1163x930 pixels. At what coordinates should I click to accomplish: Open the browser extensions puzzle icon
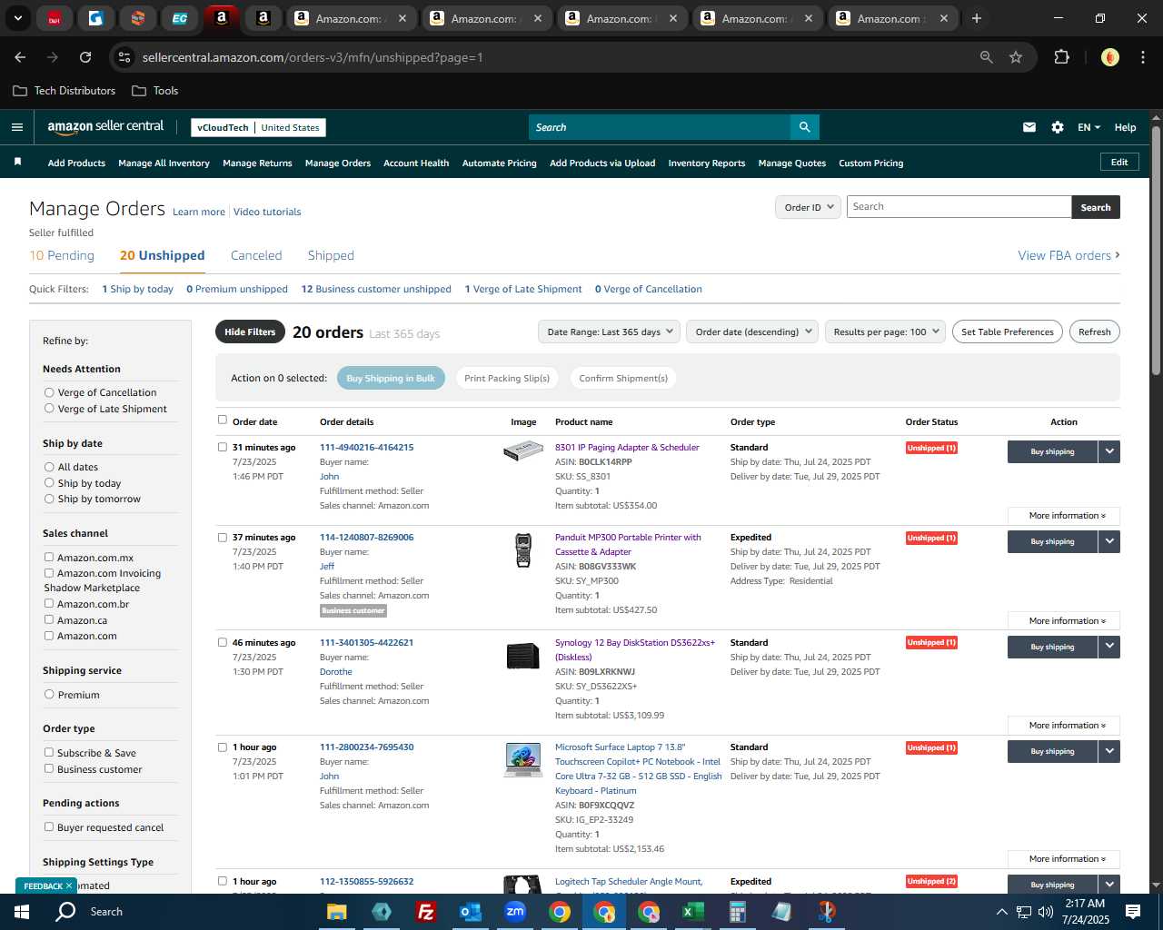1061,57
